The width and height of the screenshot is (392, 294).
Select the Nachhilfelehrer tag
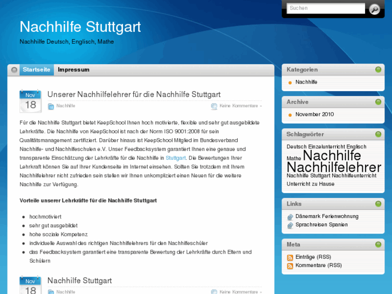click(x=334, y=167)
